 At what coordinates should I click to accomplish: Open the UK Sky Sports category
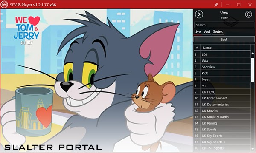click(222, 136)
